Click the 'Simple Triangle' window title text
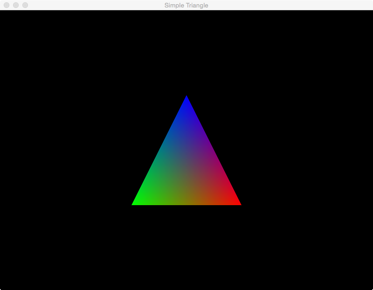Viewport: 373px width, 290px height. (186, 5)
